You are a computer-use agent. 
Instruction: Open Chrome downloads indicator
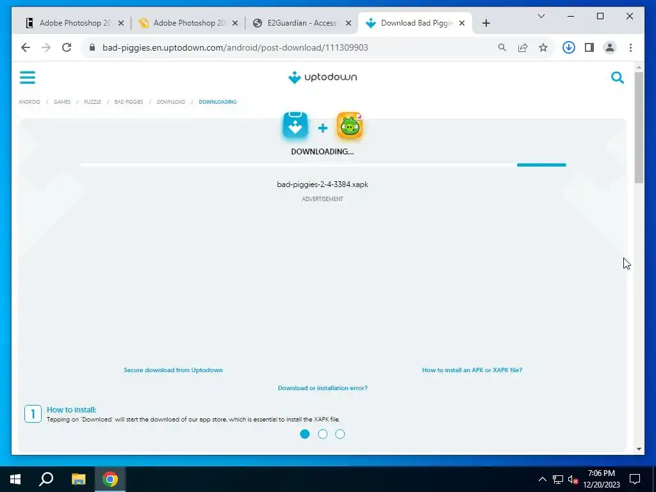coord(569,47)
